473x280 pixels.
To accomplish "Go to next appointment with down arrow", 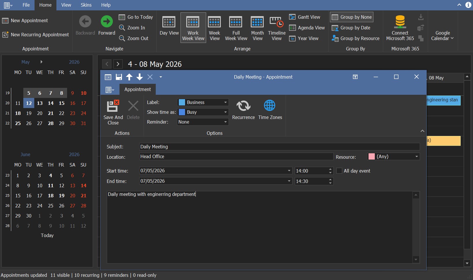I will click(x=140, y=77).
